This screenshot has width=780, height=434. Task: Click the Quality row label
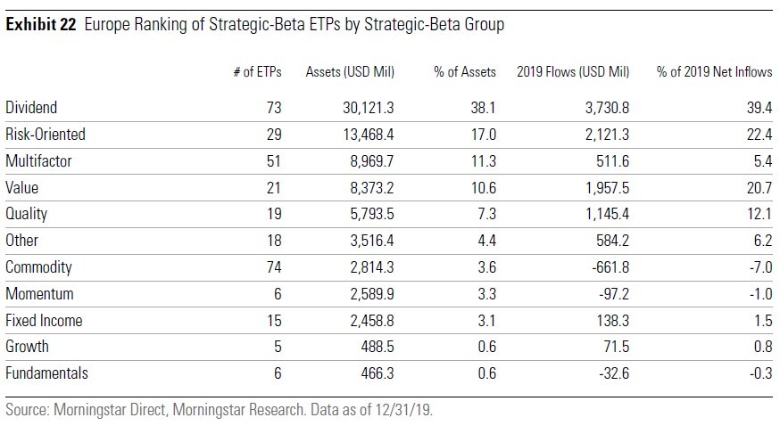coord(27,214)
